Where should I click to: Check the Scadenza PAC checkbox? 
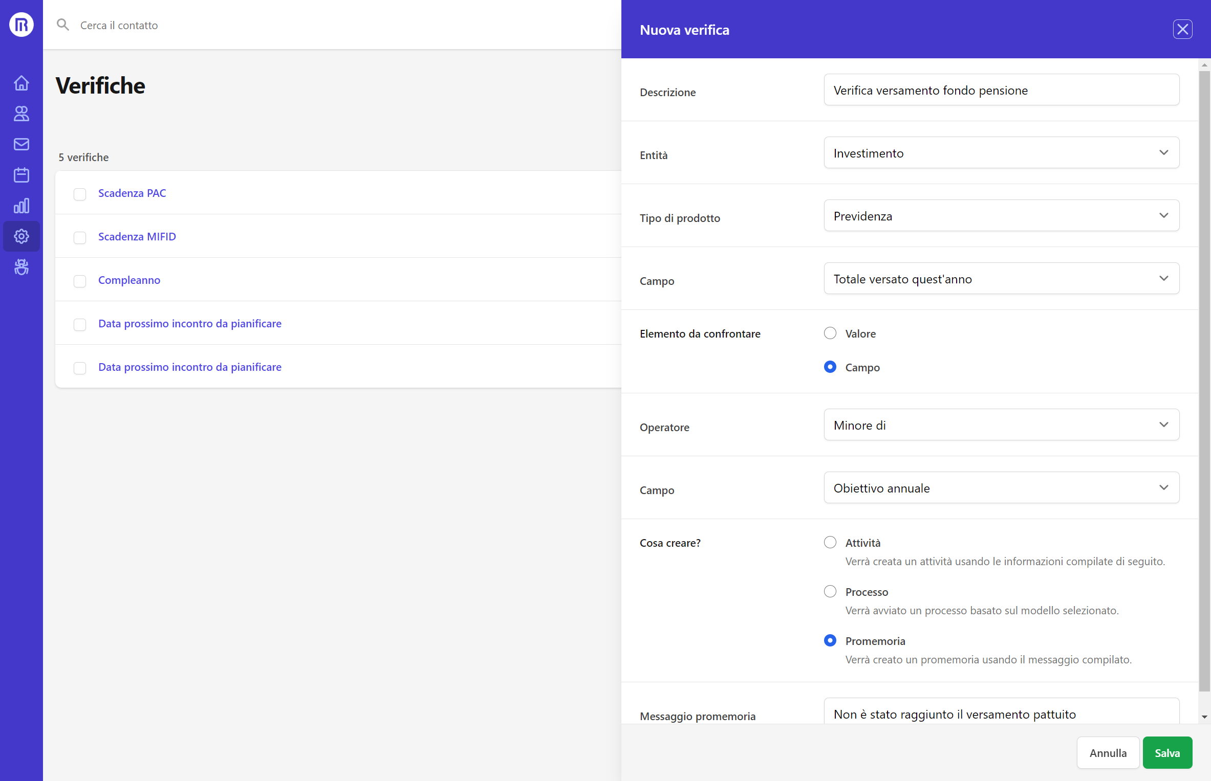(x=80, y=194)
